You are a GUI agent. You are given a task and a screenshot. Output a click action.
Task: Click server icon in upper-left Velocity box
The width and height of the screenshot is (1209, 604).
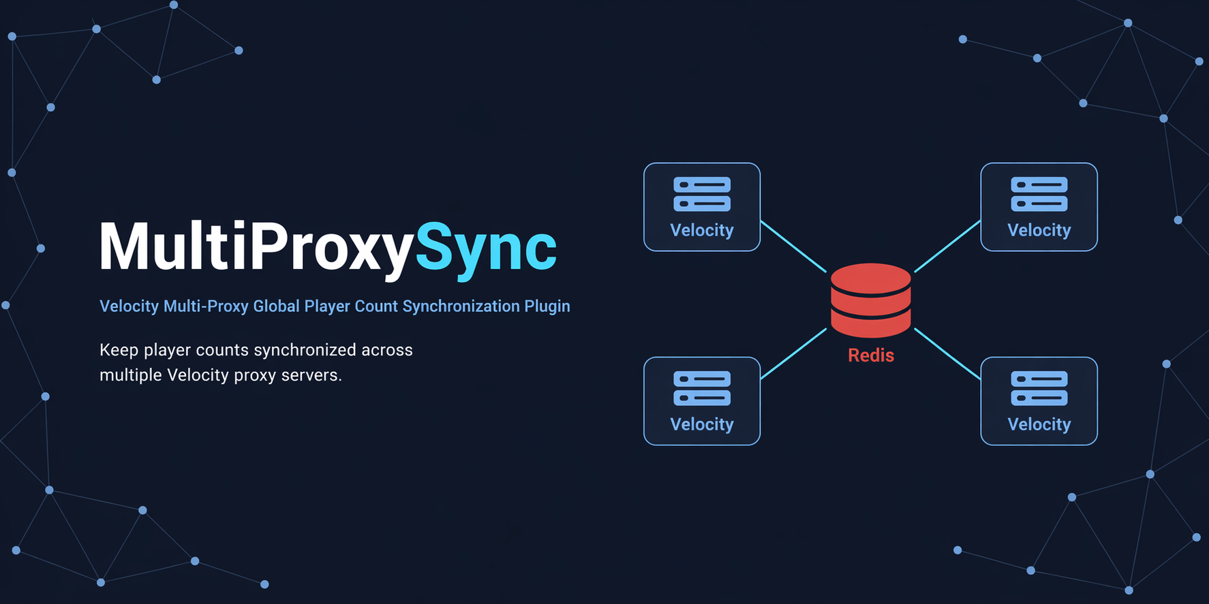tap(702, 194)
